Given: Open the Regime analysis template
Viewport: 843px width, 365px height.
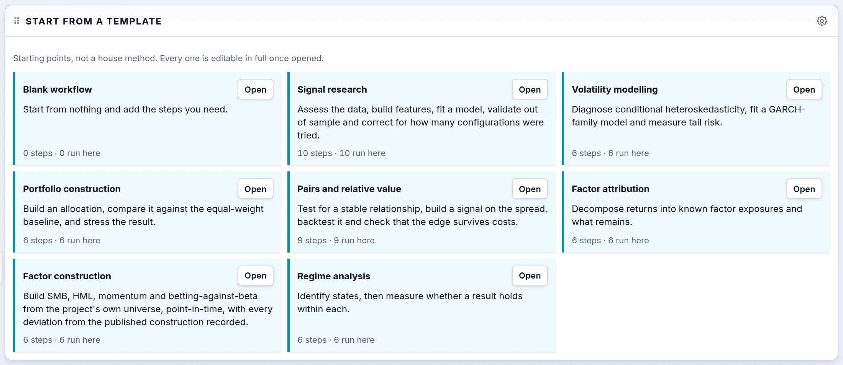Looking at the screenshot, I should click(530, 276).
